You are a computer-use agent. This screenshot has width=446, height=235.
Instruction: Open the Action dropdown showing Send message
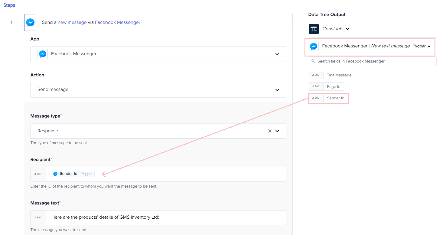click(158, 90)
